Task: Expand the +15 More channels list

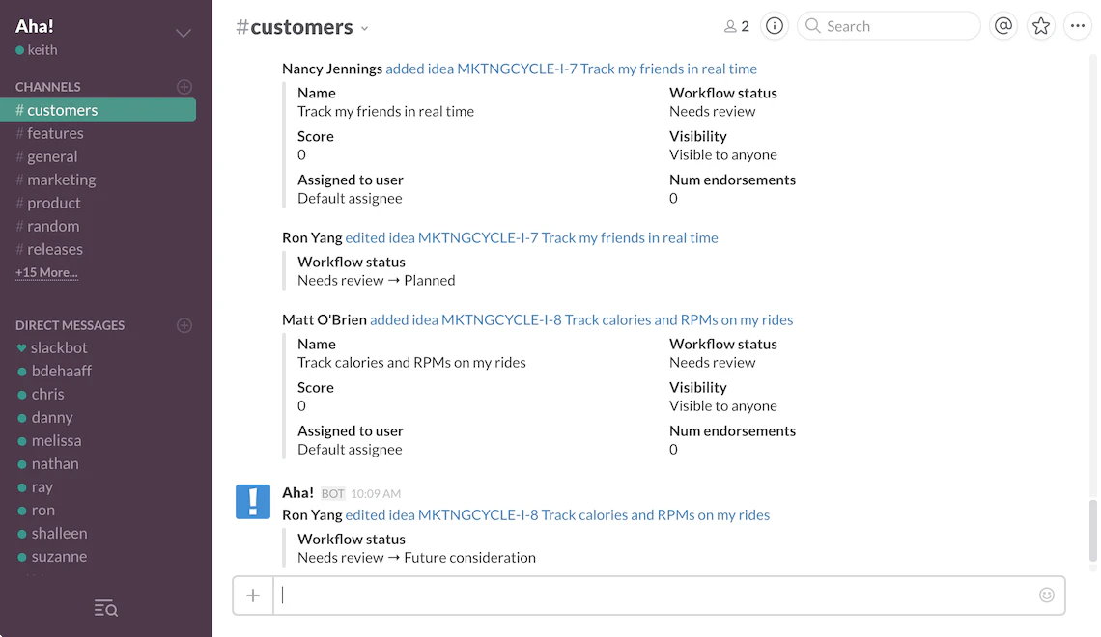Action: point(46,273)
